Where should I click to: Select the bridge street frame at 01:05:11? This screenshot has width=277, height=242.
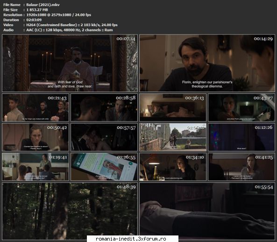tap(173, 137)
